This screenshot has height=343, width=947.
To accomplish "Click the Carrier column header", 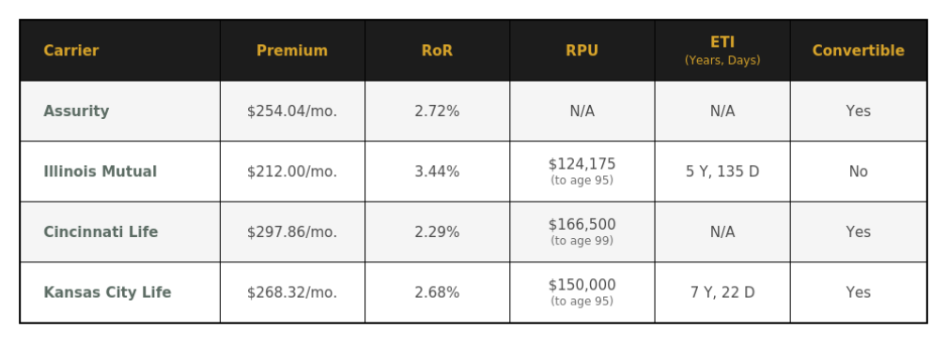I will pyautogui.click(x=70, y=51).
